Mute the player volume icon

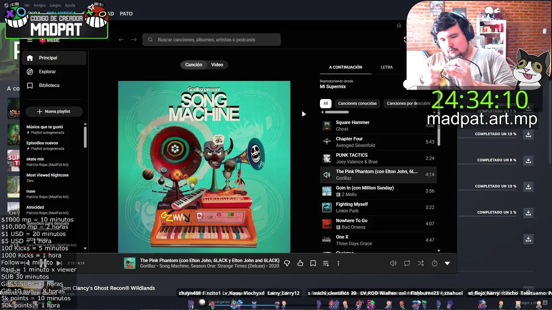393,263
